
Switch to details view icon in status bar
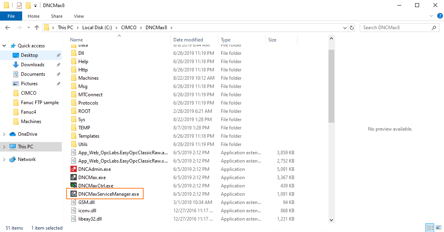pyautogui.click(x=430, y=228)
